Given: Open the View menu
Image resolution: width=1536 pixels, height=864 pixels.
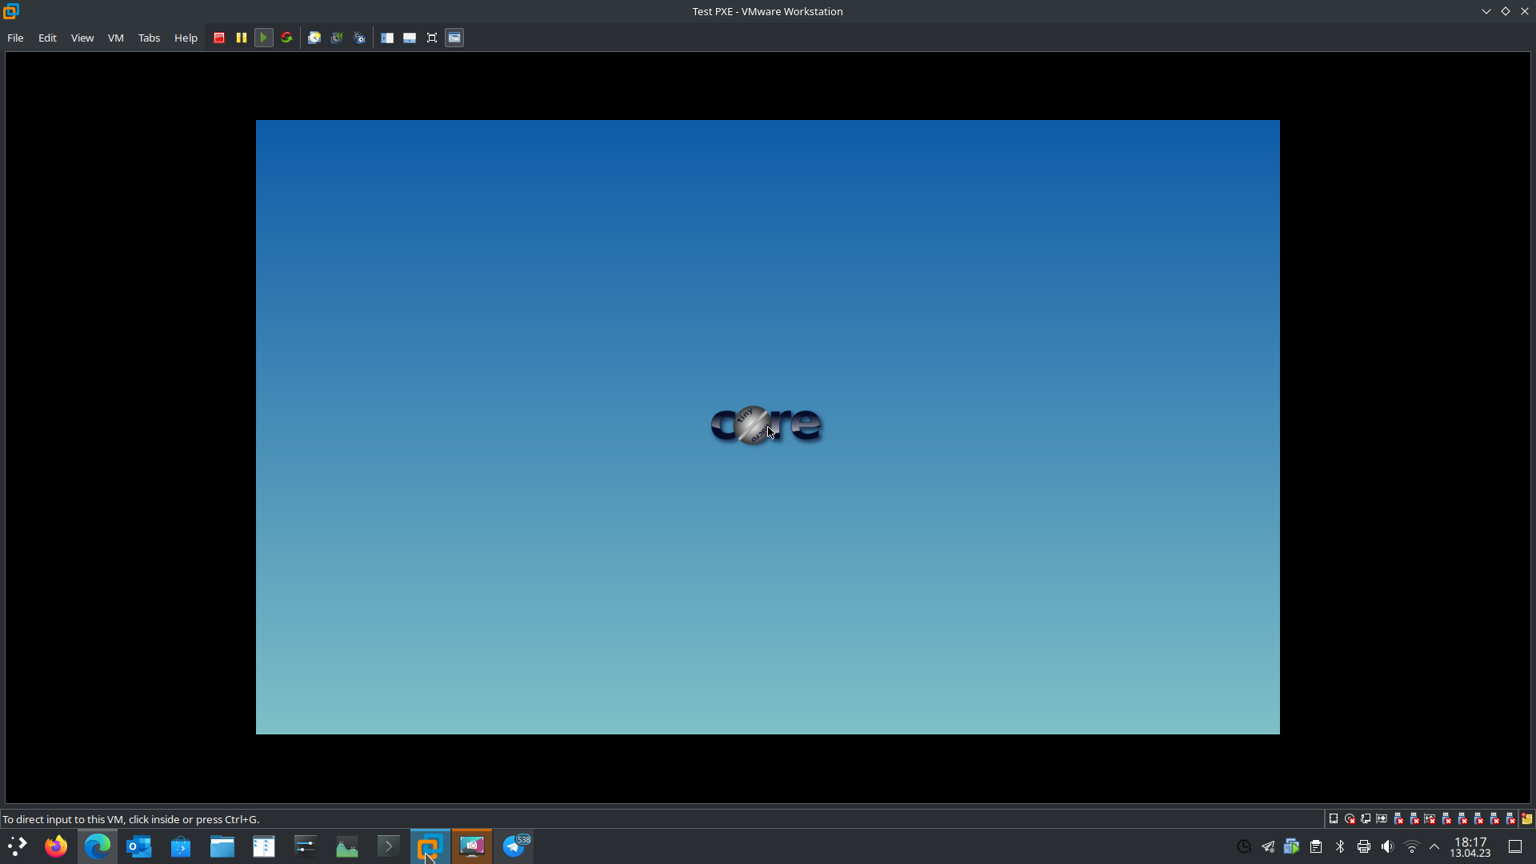Looking at the screenshot, I should (x=82, y=38).
